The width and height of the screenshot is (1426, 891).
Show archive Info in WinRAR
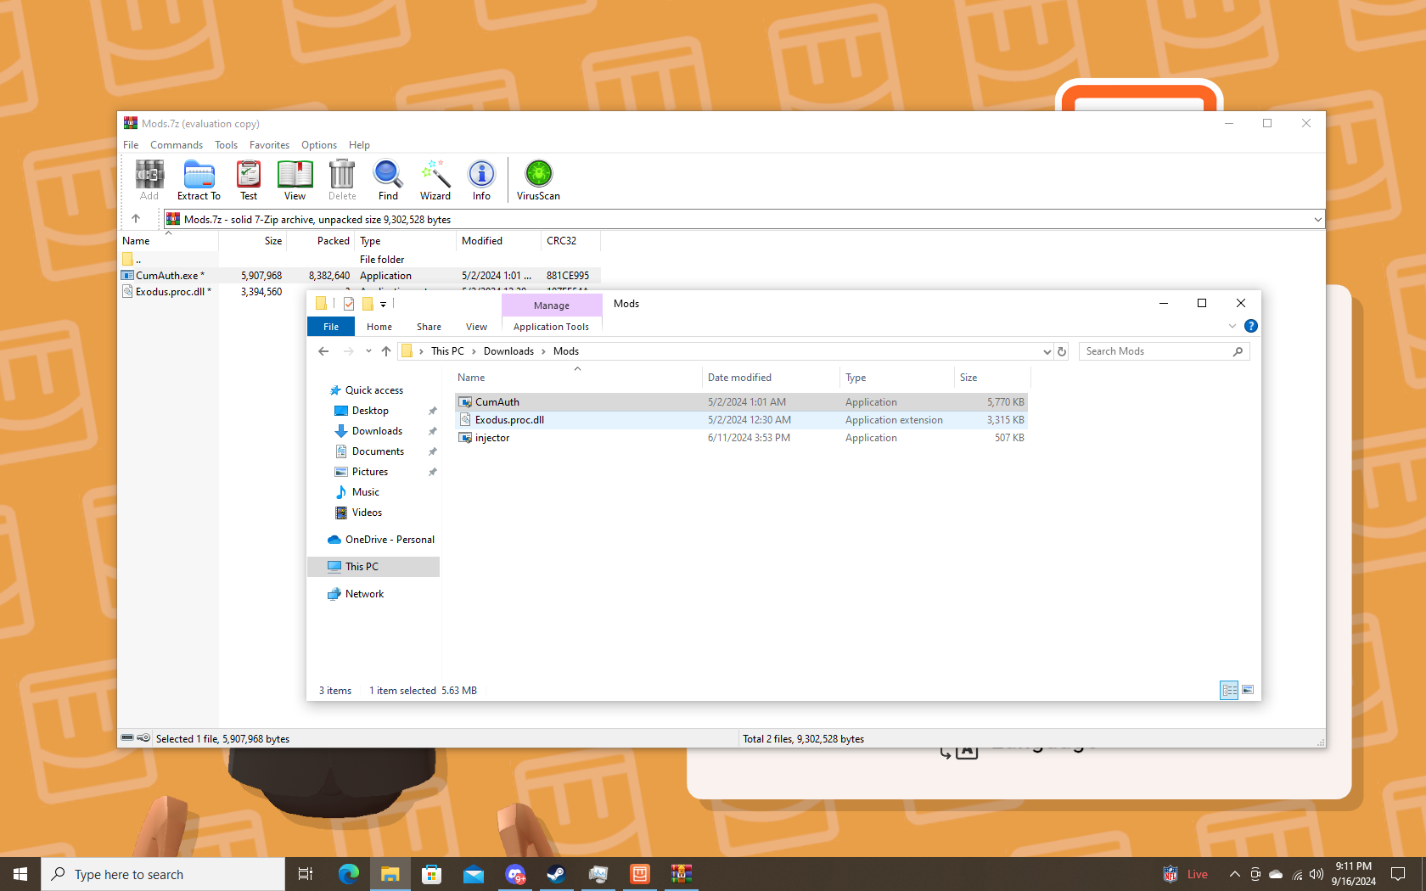481,180
